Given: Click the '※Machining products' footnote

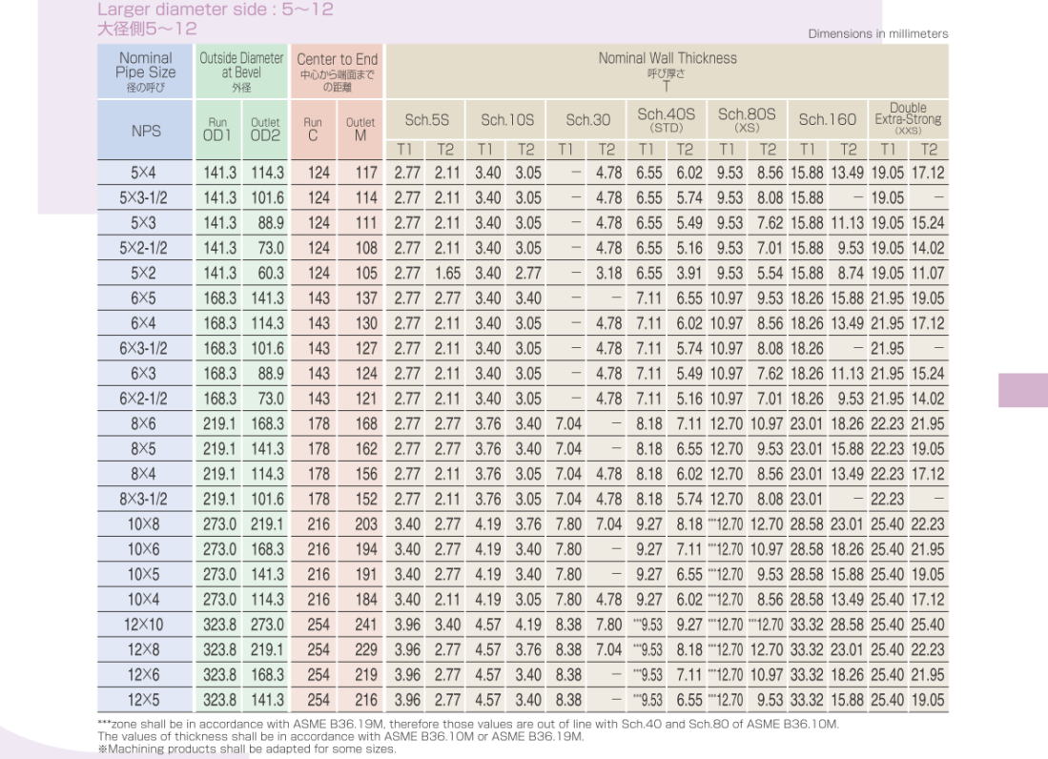Looking at the screenshot, I should pyautogui.click(x=247, y=749).
